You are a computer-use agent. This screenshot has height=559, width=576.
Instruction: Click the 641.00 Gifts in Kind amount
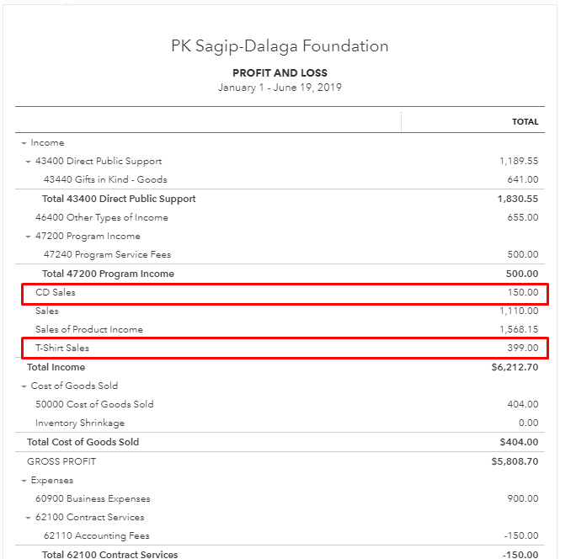523,179
